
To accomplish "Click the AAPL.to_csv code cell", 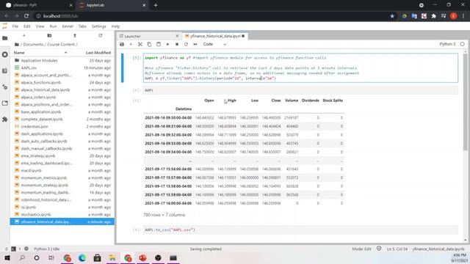I will tap(300, 230).
